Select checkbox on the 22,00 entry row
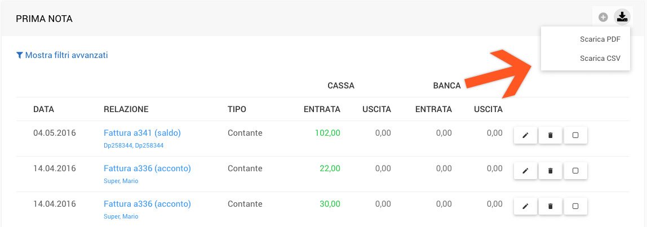 575,171
